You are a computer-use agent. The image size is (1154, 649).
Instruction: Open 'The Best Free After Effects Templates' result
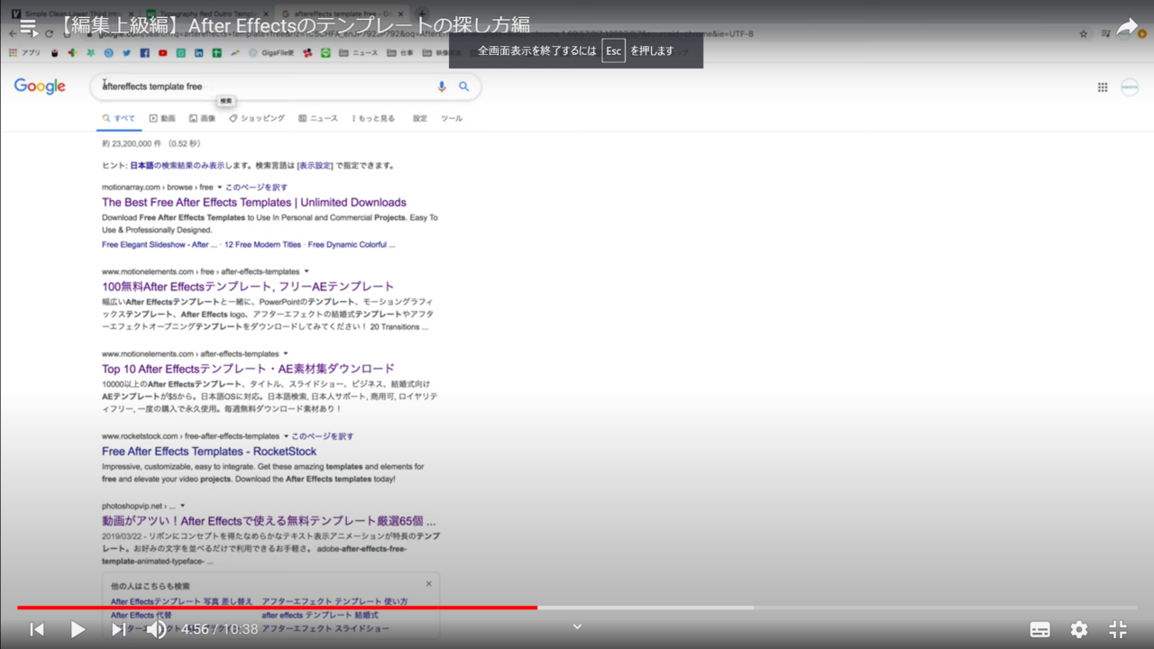pyautogui.click(x=254, y=202)
